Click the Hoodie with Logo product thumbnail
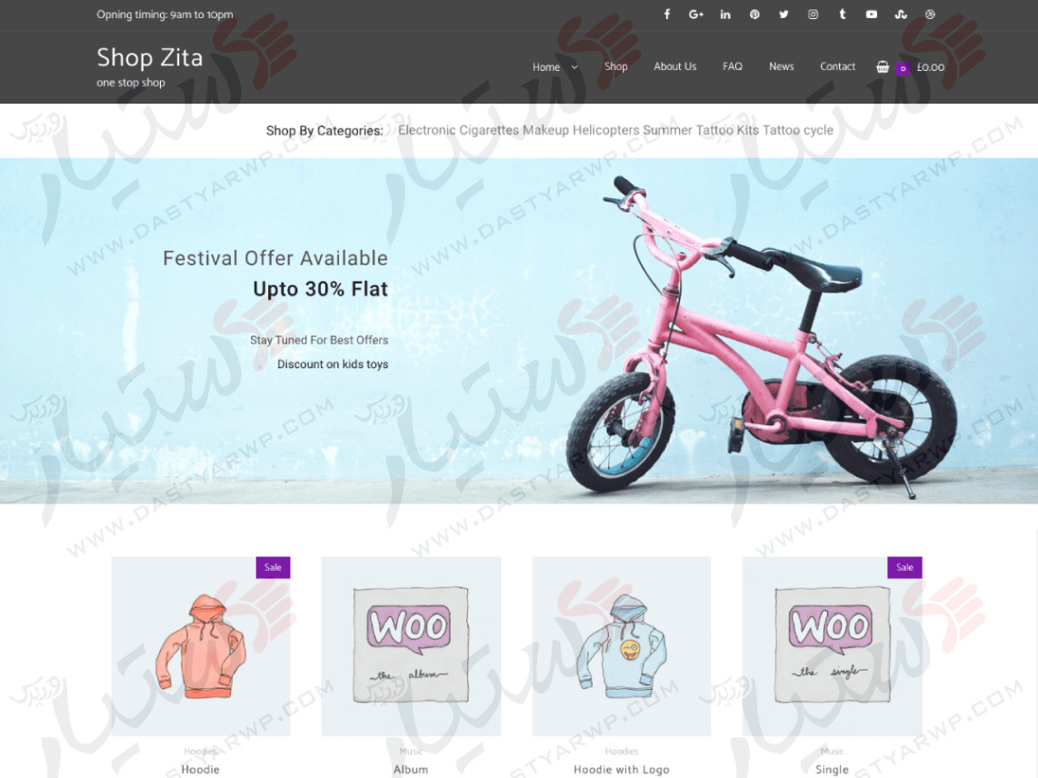Viewport: 1038px width, 778px height. click(x=622, y=646)
